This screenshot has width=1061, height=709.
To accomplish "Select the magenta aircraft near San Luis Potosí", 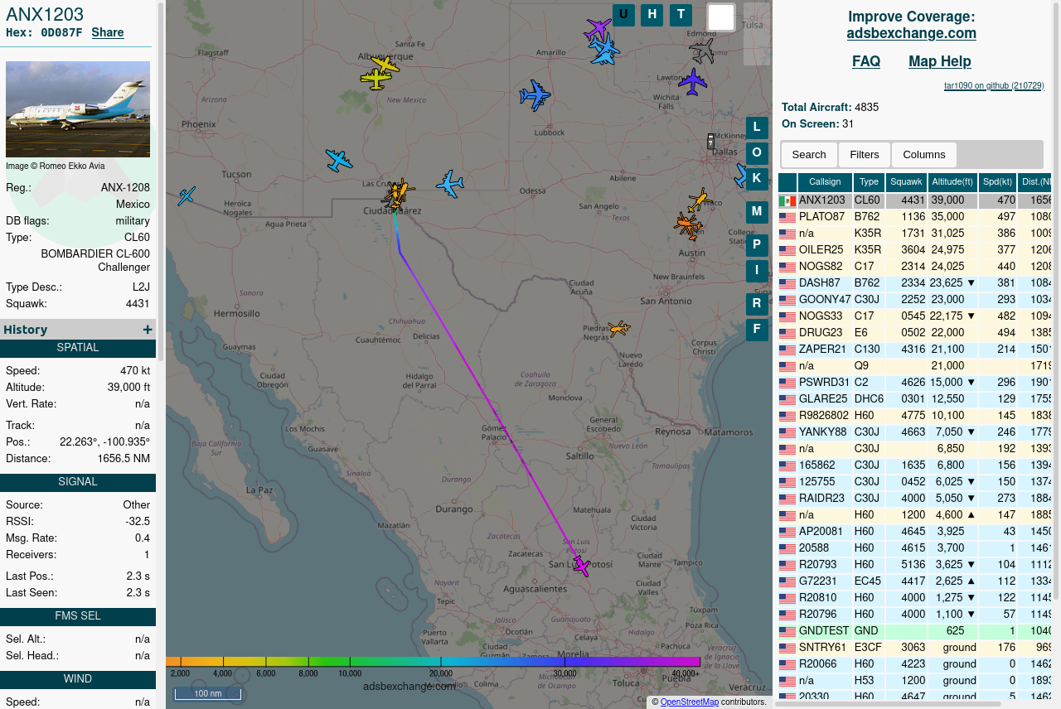I will tap(581, 566).
